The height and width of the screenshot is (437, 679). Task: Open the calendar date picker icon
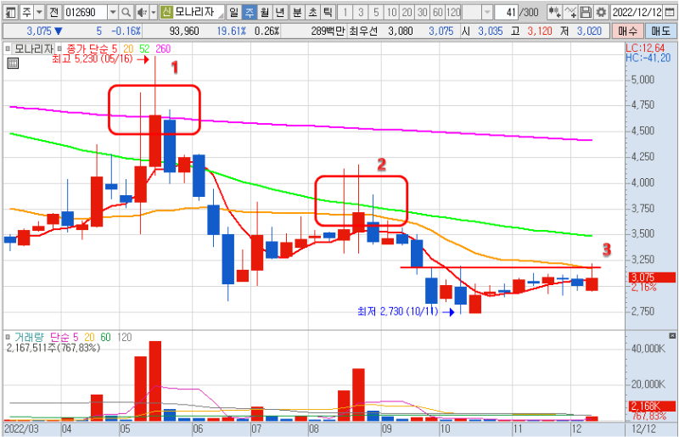[669, 12]
